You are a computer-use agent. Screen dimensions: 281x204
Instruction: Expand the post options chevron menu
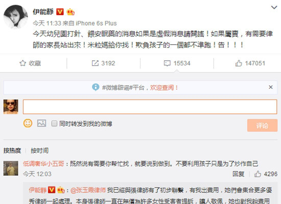(x=274, y=8)
